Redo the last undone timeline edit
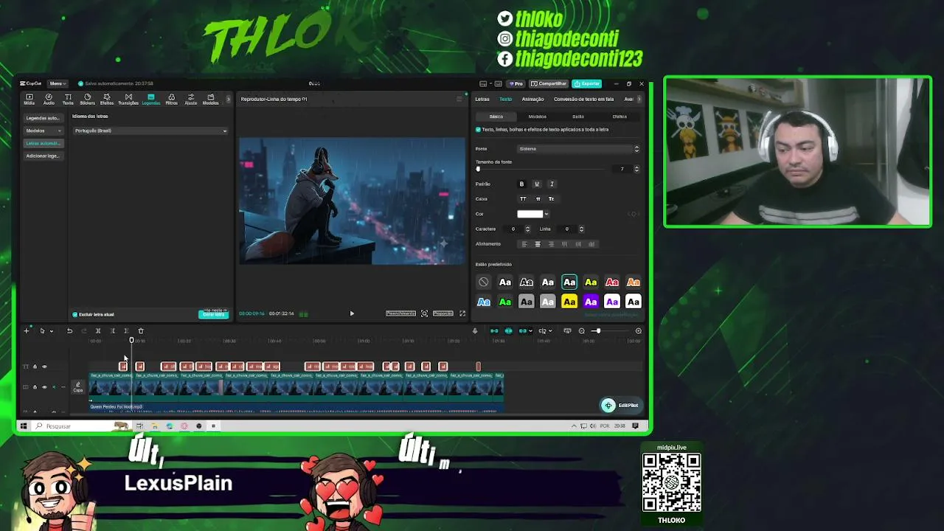This screenshot has height=531, width=944. 83,331
